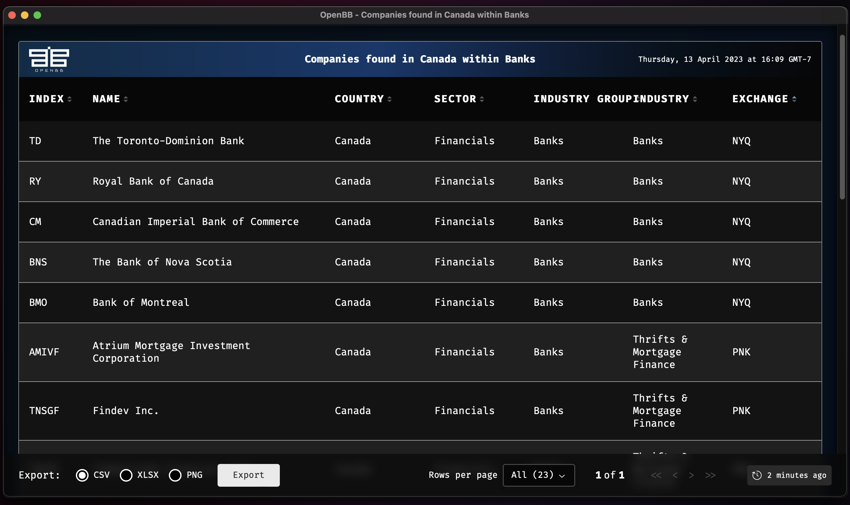
Task: Click the BNS index cell
Action: point(38,262)
